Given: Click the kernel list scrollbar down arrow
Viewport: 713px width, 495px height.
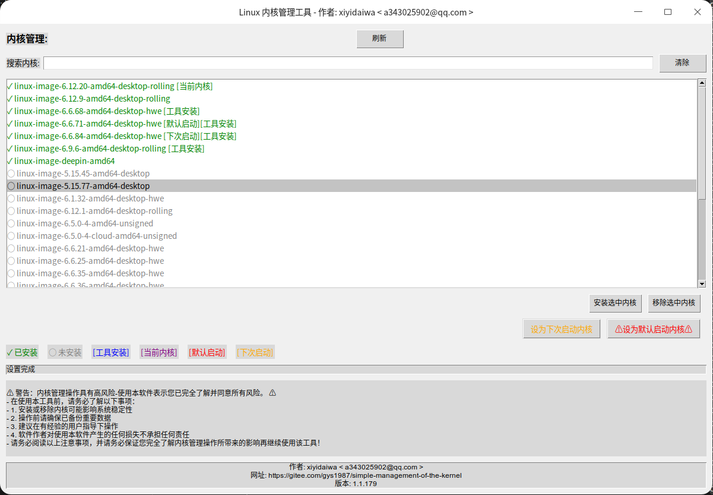Looking at the screenshot, I should point(702,284).
